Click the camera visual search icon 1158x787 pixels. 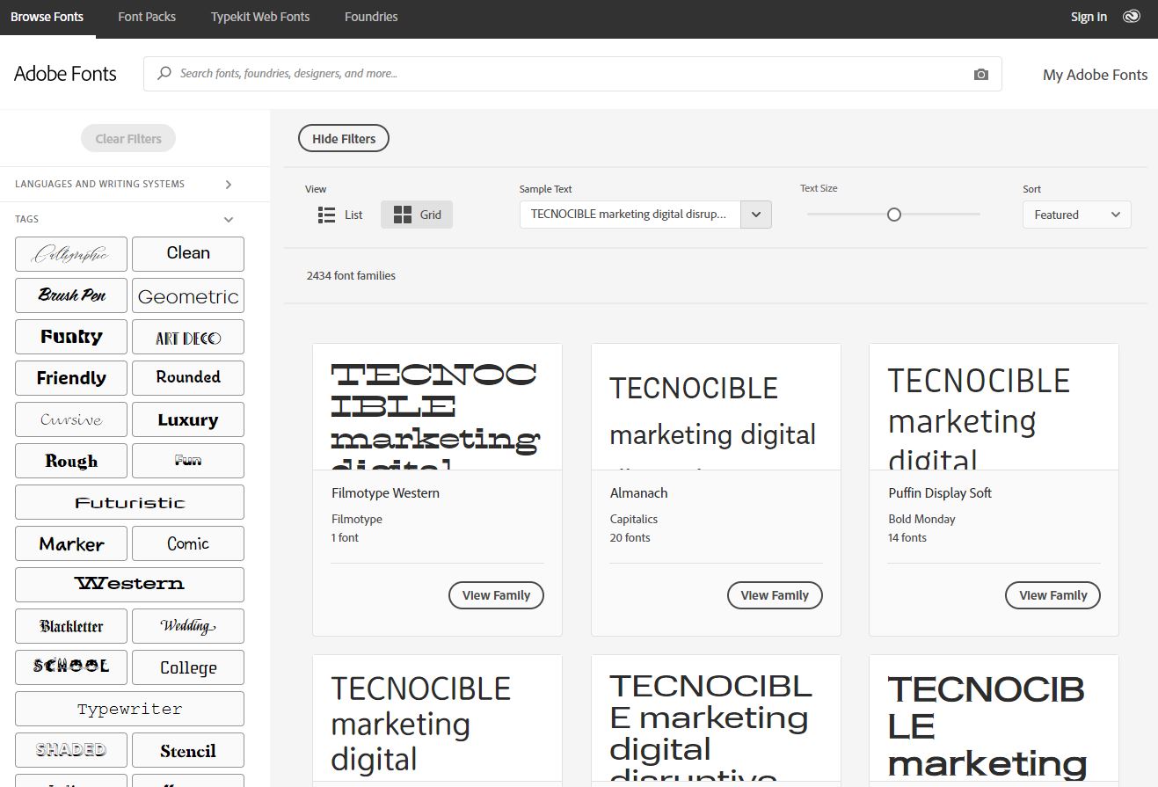(x=981, y=75)
